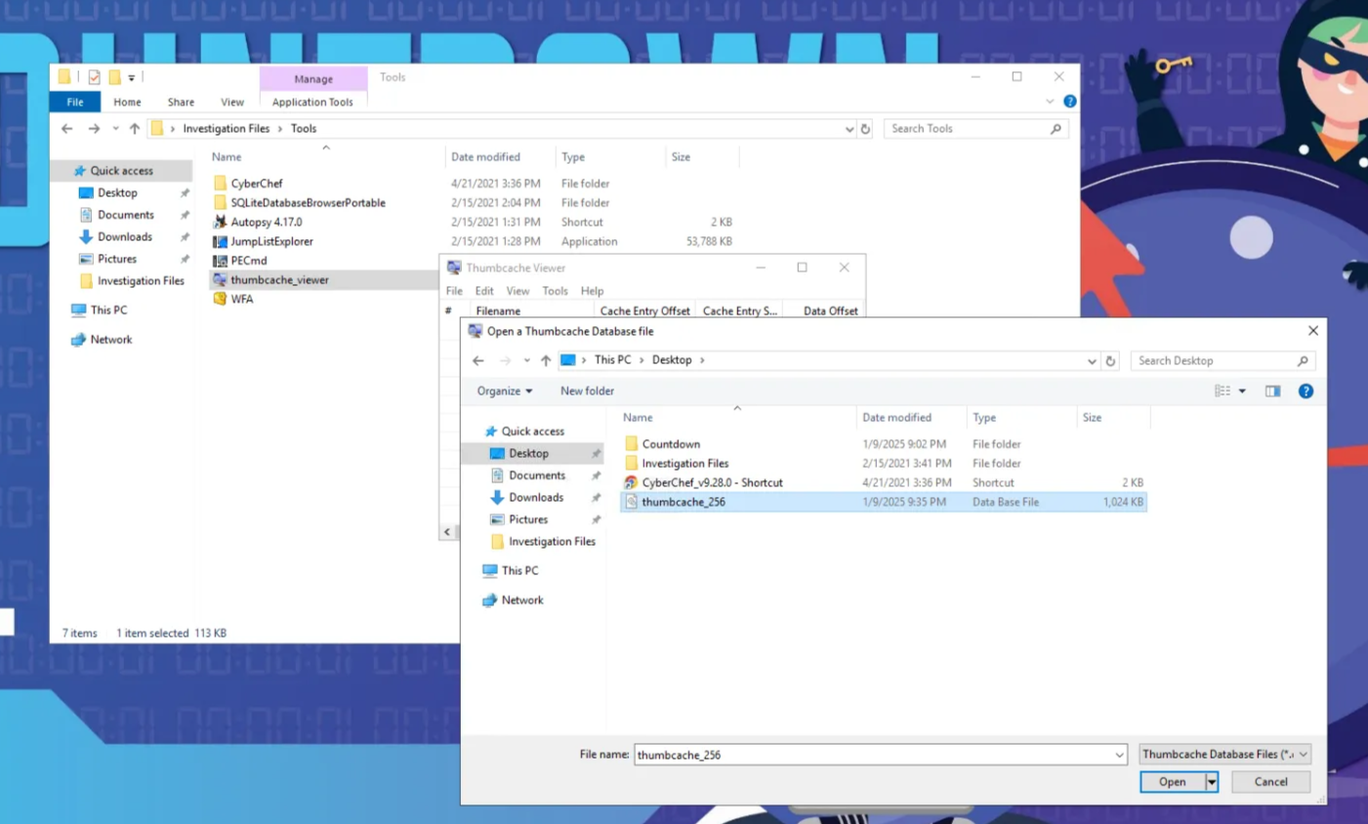1368x824 pixels.
Task: Click Quick access in Explorer sidebar
Action: 121,171
